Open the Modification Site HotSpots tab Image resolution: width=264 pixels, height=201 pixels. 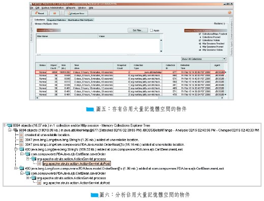[x=80, y=20]
